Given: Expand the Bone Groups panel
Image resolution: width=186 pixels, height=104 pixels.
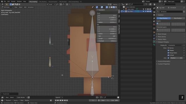Looking at the screenshot, I should (162, 34).
